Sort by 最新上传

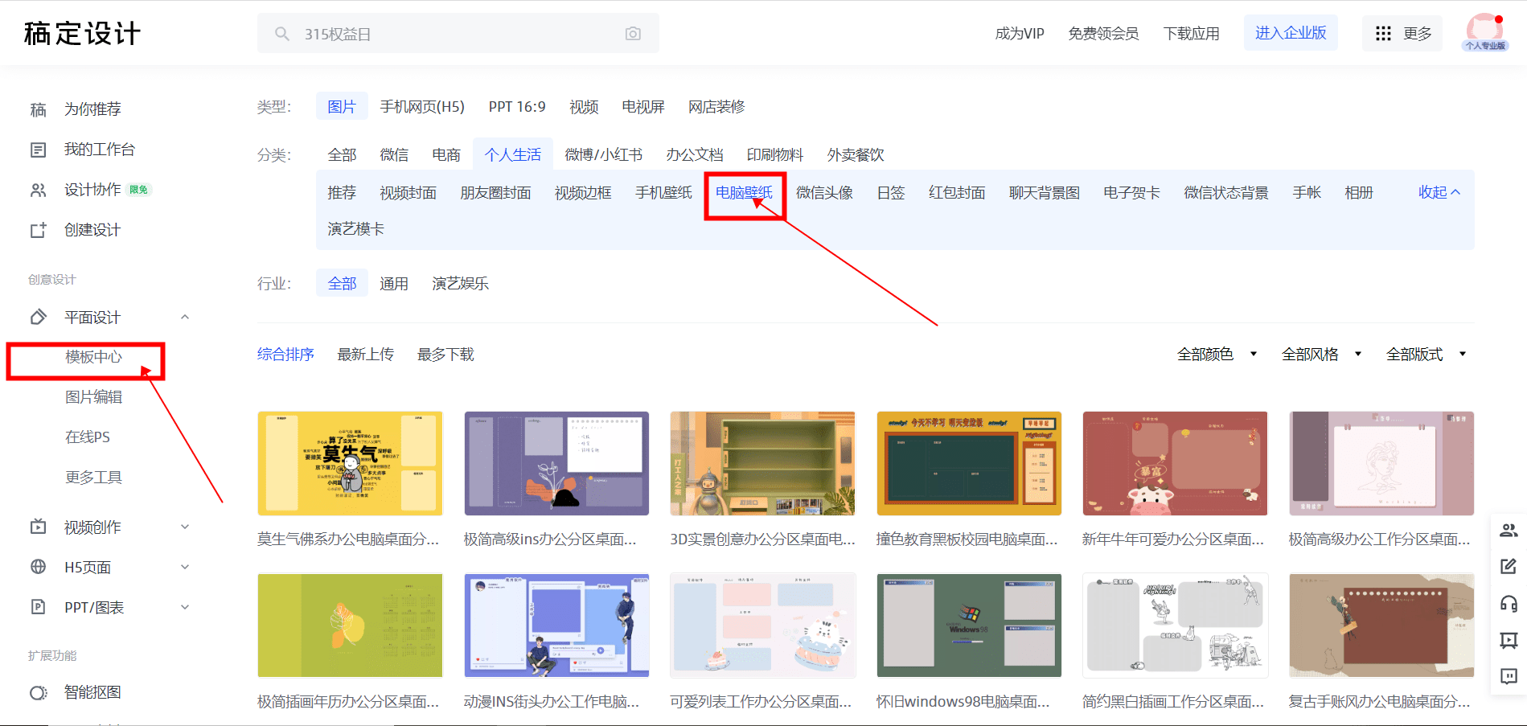click(366, 355)
